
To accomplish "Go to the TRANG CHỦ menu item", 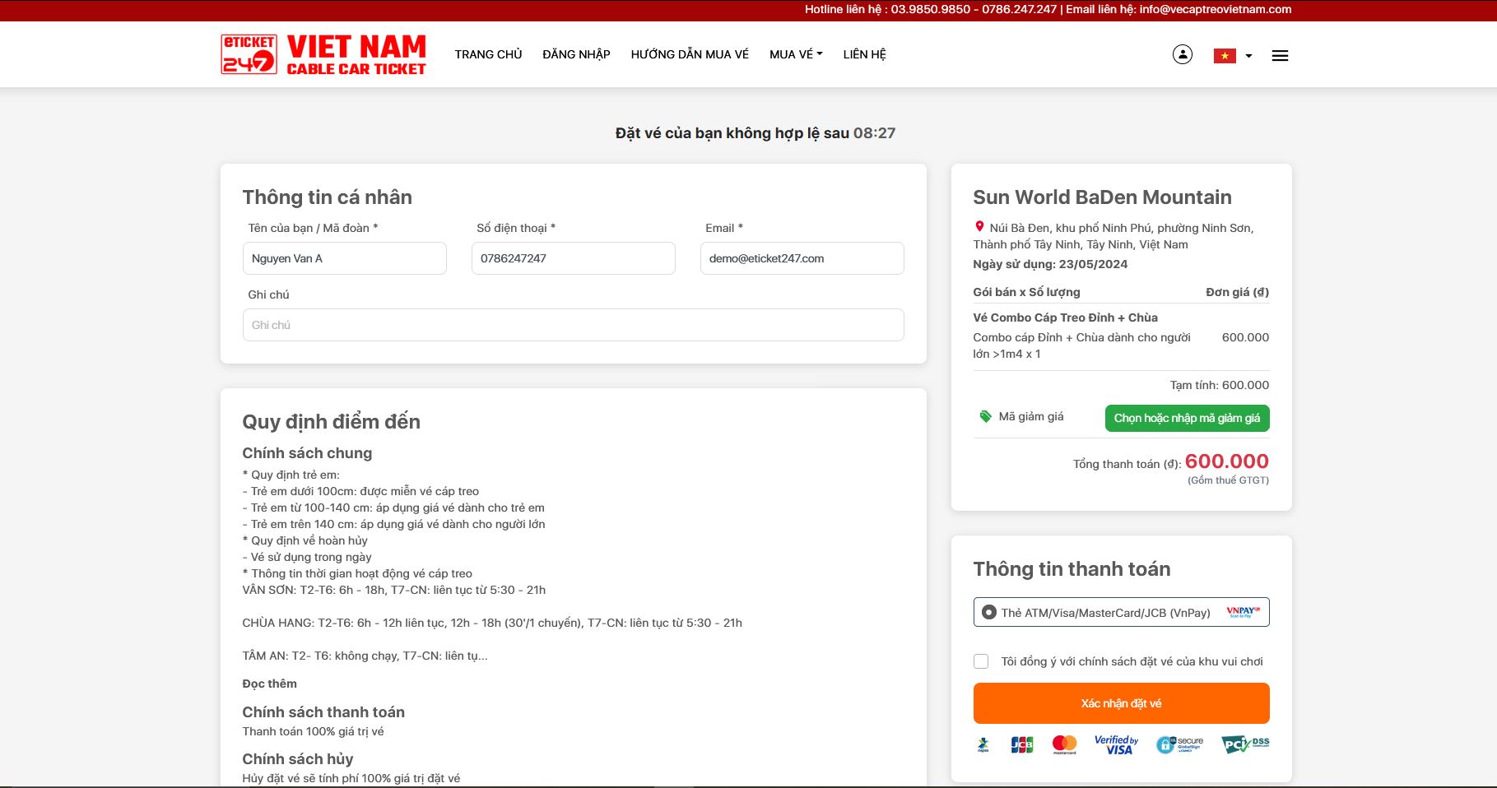I will pos(488,54).
